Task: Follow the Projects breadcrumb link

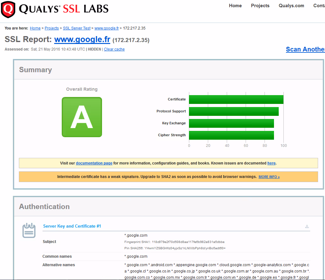Action: tap(52, 28)
